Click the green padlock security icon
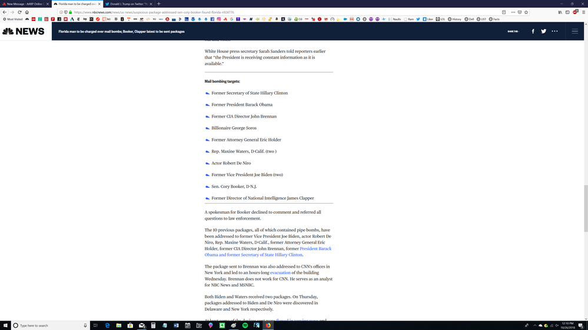The height and width of the screenshot is (330, 588). (x=70, y=12)
